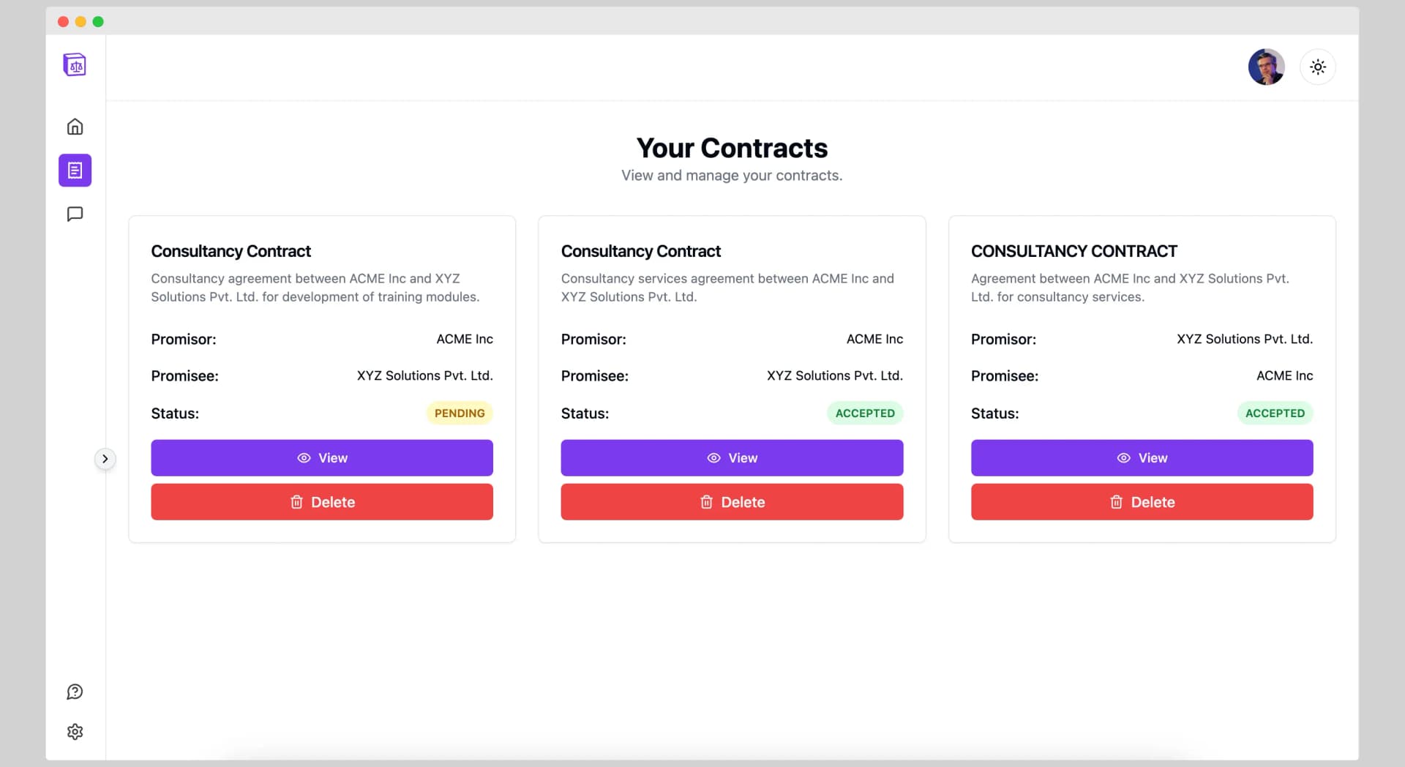
Task: Expand the sidebar with chevron arrow
Action: tap(105, 459)
